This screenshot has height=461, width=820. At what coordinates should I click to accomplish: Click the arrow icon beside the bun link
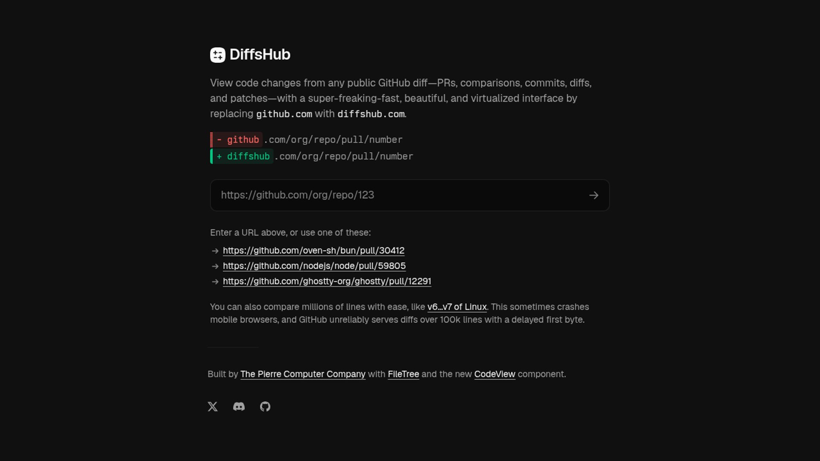pos(215,251)
